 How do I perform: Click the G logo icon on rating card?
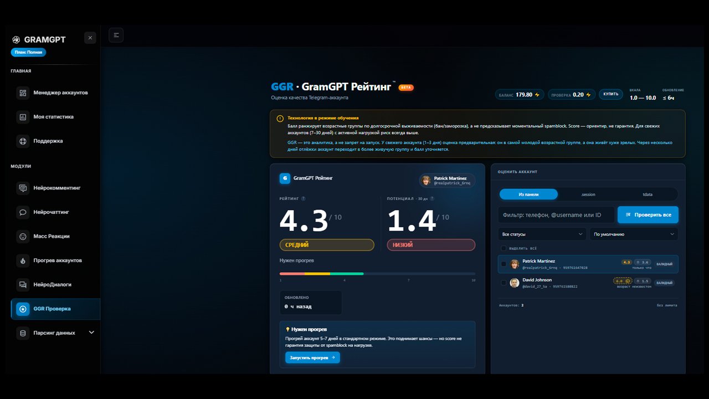pyautogui.click(x=285, y=178)
